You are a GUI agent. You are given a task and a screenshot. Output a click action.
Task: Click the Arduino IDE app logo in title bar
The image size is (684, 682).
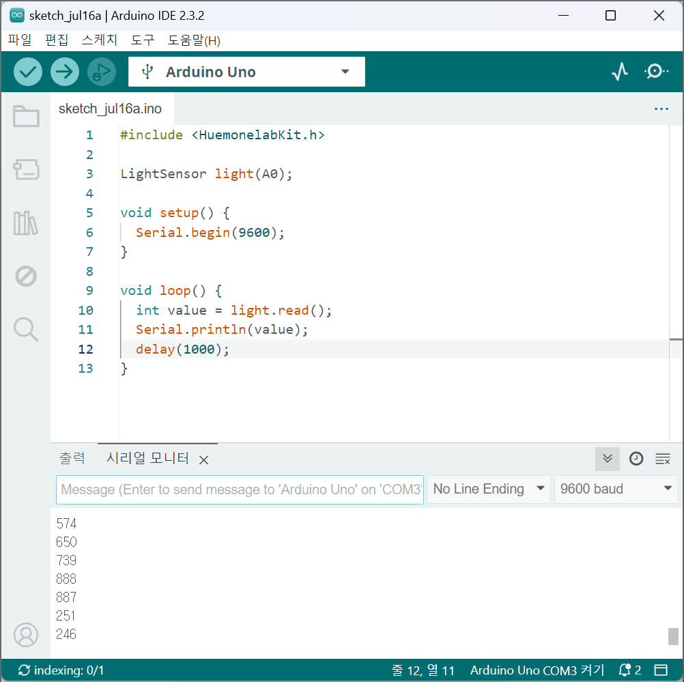point(17,15)
